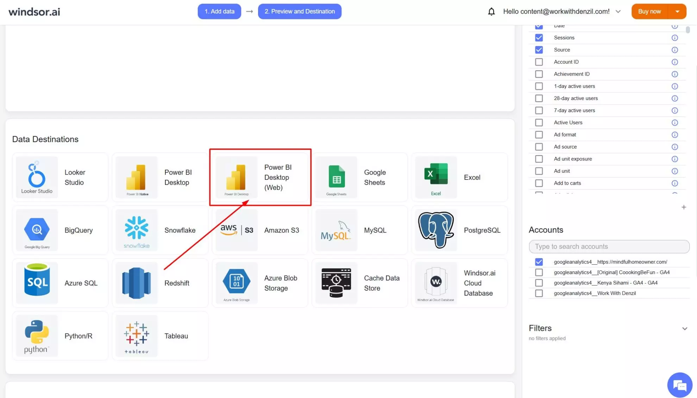Choose the Power BI Desktop native icon
697x398 pixels.
pyautogui.click(x=137, y=177)
